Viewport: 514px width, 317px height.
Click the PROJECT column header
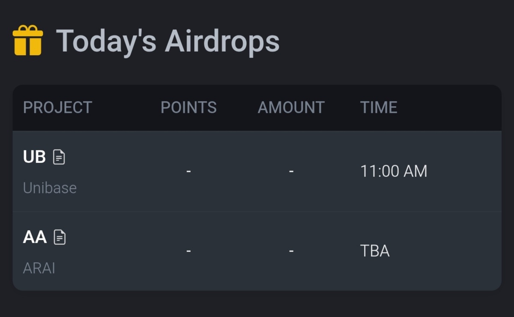click(58, 108)
